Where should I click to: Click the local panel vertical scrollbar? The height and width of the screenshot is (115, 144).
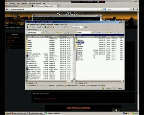point(74,59)
